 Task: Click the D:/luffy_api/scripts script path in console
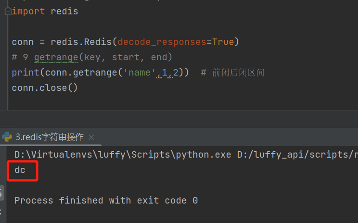(x=297, y=154)
